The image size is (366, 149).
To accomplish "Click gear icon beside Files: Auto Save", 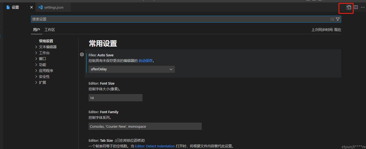I will pyautogui.click(x=82, y=54).
